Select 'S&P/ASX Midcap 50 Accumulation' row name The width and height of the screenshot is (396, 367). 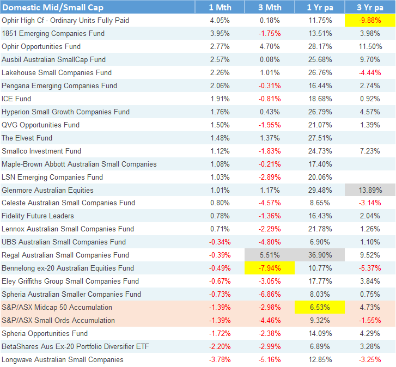tap(57, 308)
